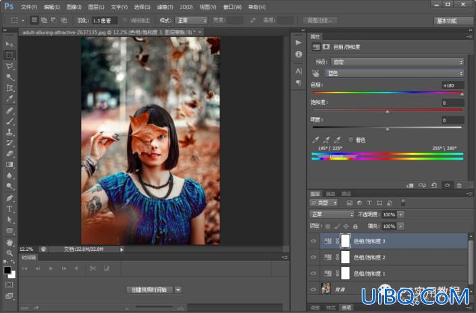
Task: Open the History panel play icon in side dock
Action: pyautogui.click(x=298, y=43)
